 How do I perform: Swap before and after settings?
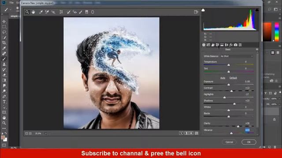pos(186,133)
